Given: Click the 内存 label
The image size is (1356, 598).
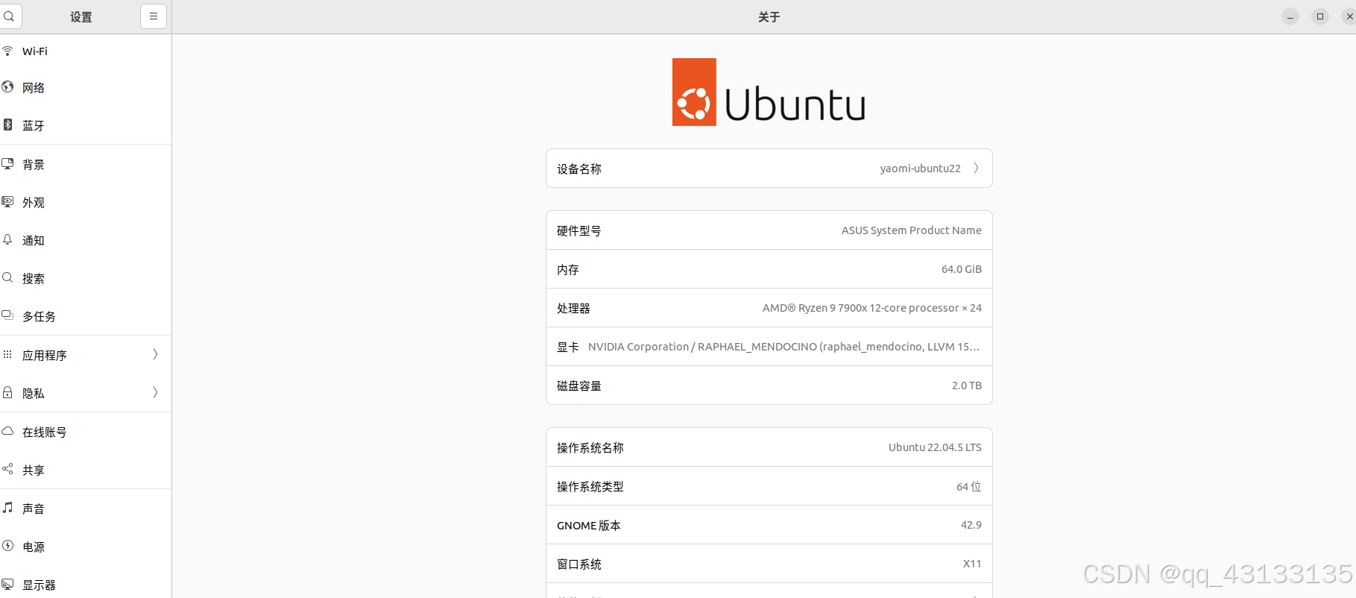Looking at the screenshot, I should point(568,270).
